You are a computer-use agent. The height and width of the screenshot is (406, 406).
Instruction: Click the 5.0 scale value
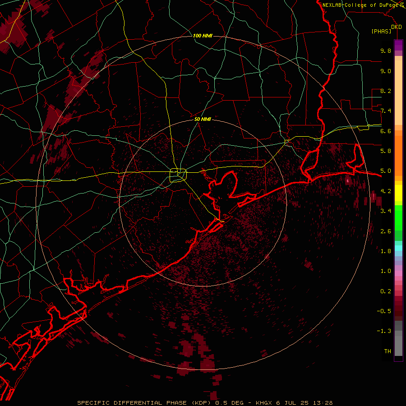coord(386,171)
